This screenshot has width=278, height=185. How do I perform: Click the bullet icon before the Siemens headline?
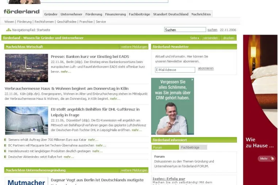pos(5,140)
